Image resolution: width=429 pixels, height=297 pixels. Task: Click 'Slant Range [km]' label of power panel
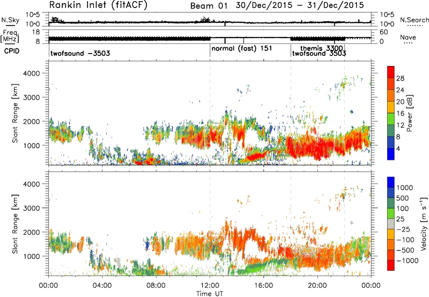pyautogui.click(x=15, y=113)
